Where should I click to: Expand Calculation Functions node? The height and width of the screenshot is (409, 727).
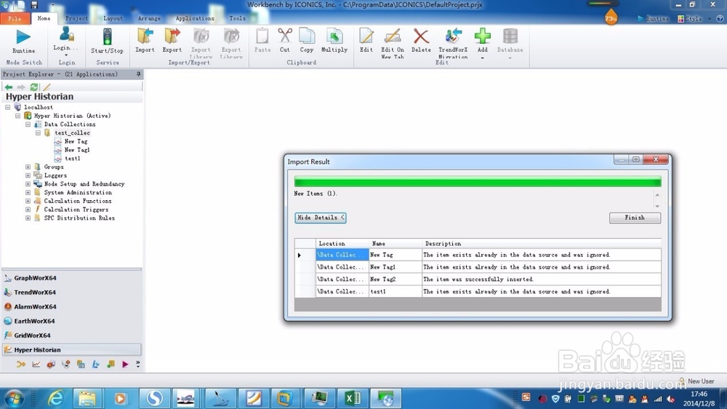(x=28, y=201)
